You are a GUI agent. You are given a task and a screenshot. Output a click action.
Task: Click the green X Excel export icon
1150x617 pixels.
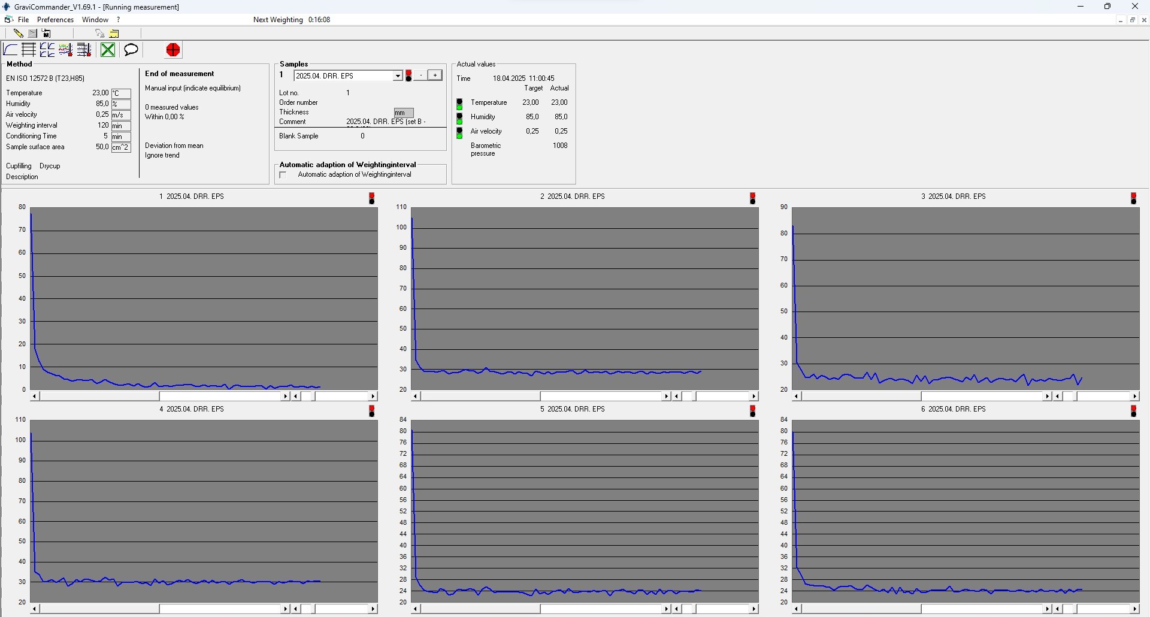coord(108,50)
